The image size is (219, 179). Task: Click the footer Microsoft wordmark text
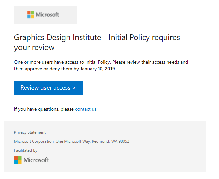pyautogui.click(x=36, y=160)
